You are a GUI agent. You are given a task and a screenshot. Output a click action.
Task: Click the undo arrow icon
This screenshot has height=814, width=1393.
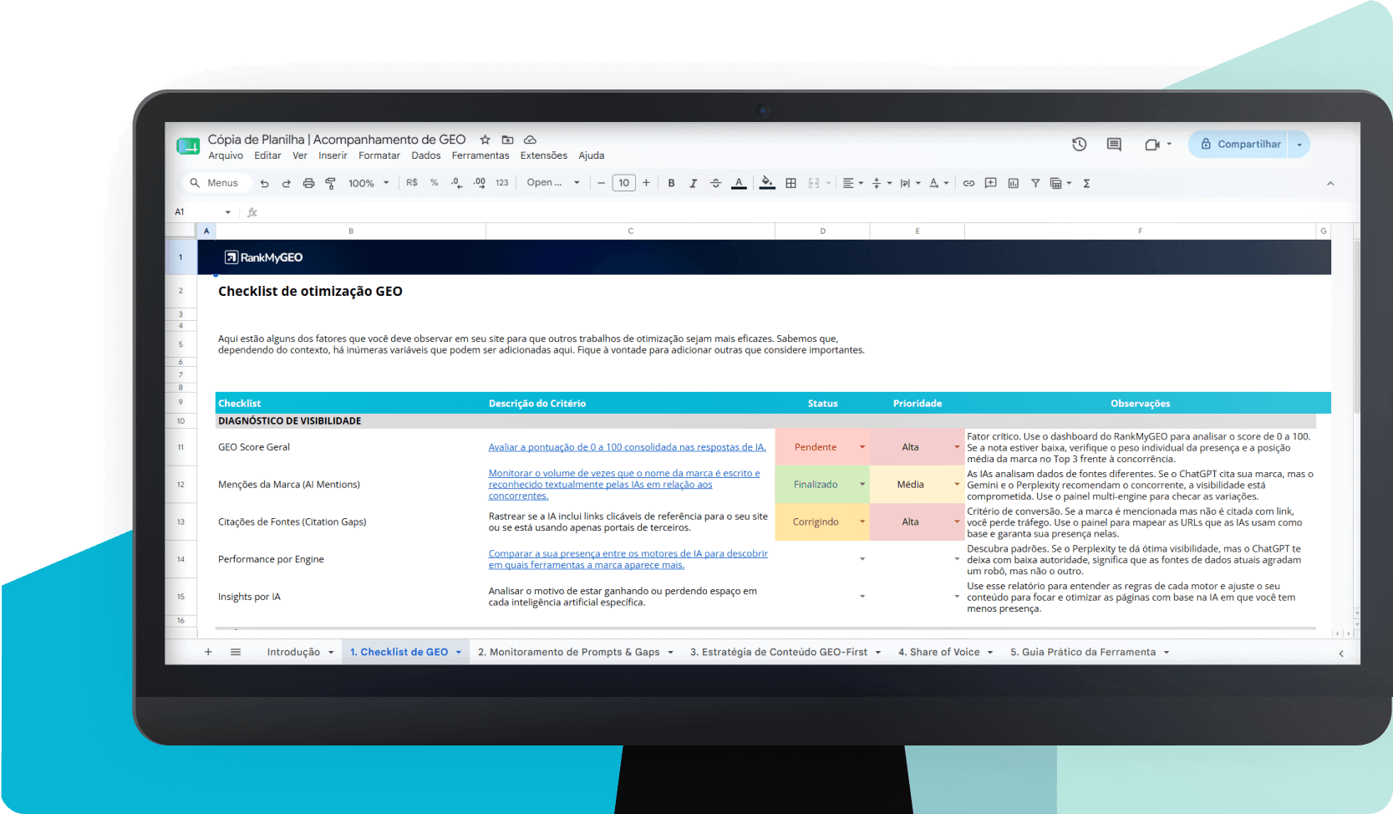(x=264, y=183)
